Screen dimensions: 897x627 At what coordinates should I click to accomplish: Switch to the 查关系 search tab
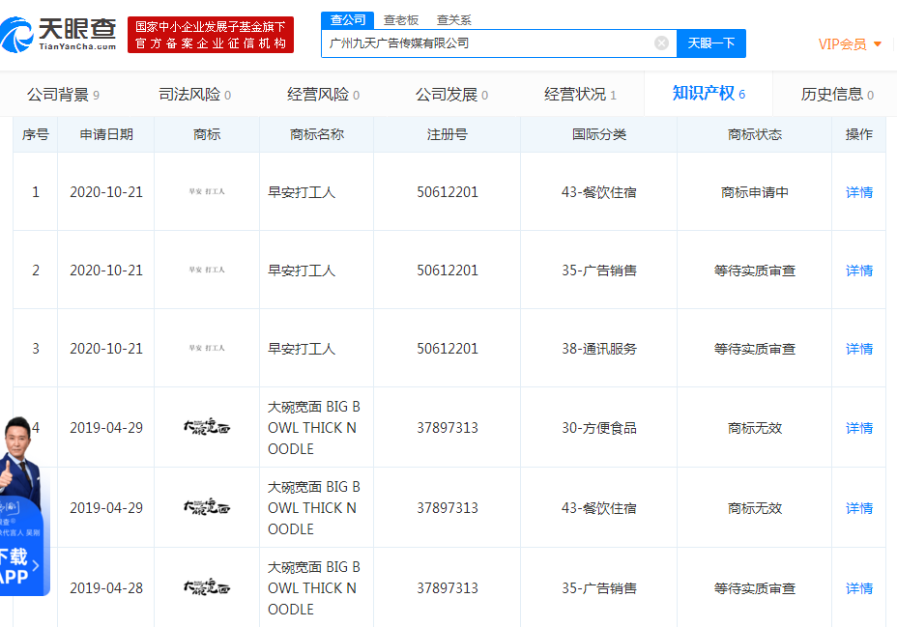(x=453, y=19)
